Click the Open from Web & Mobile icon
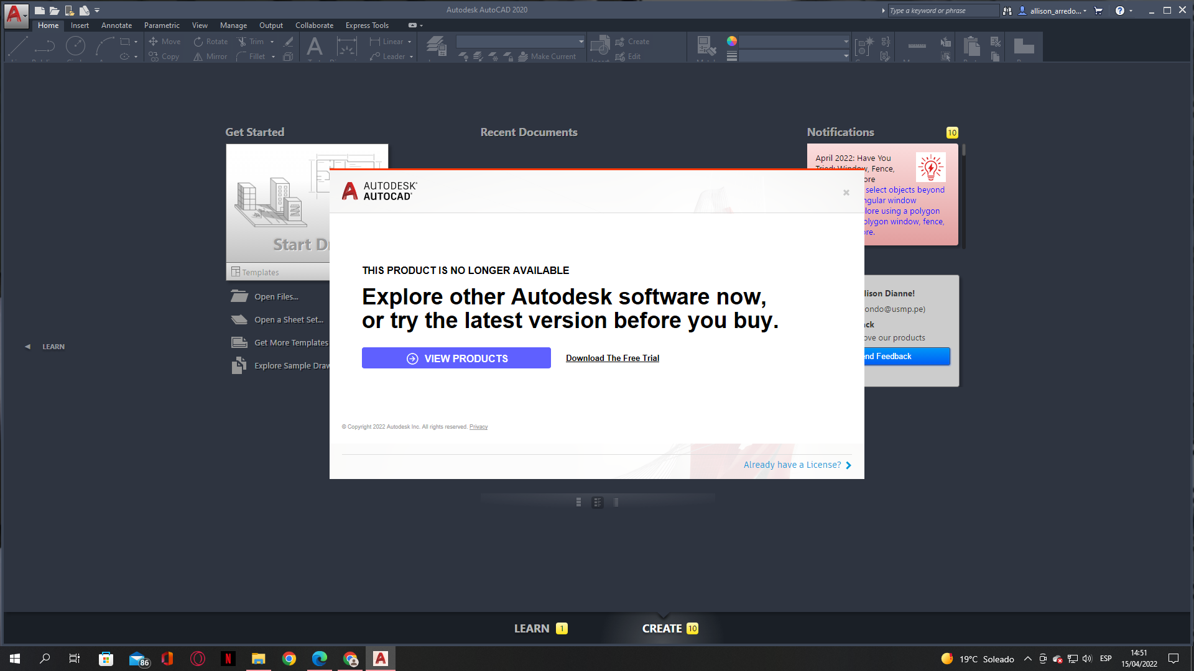The image size is (1194, 671). click(x=70, y=11)
